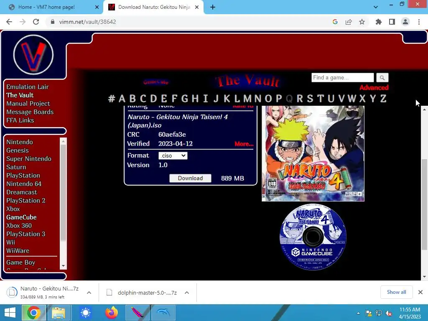
Task: Toggle the browser side panel icon
Action: (x=392, y=22)
